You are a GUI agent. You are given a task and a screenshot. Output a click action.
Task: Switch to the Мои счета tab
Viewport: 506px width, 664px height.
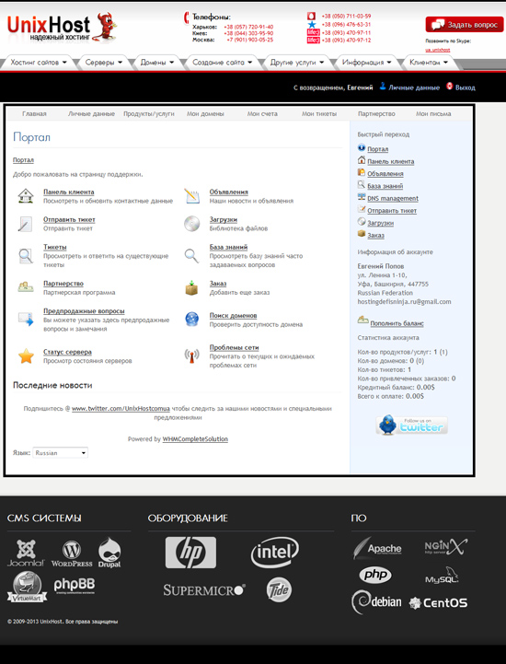pos(262,114)
